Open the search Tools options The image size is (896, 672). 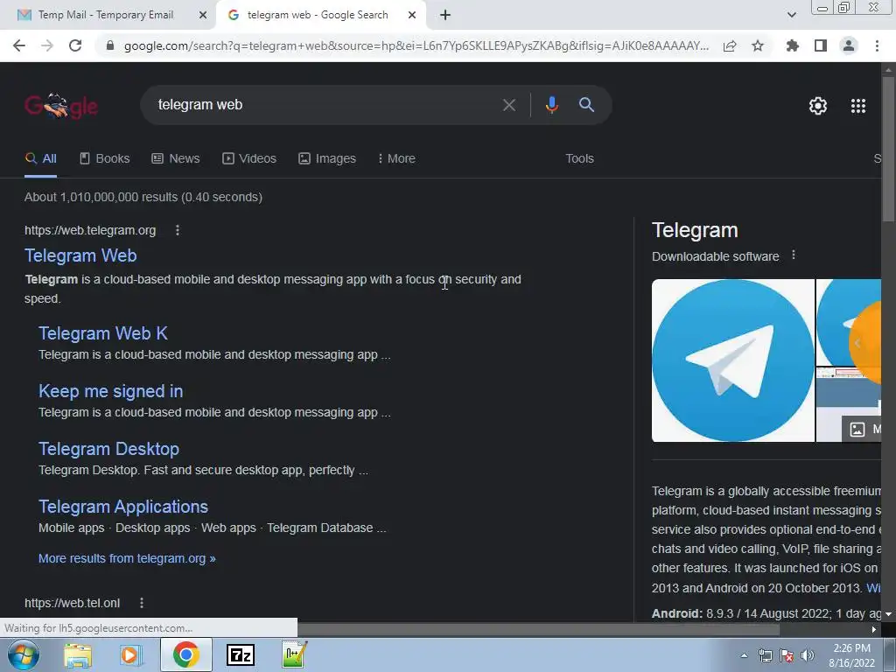(x=579, y=158)
